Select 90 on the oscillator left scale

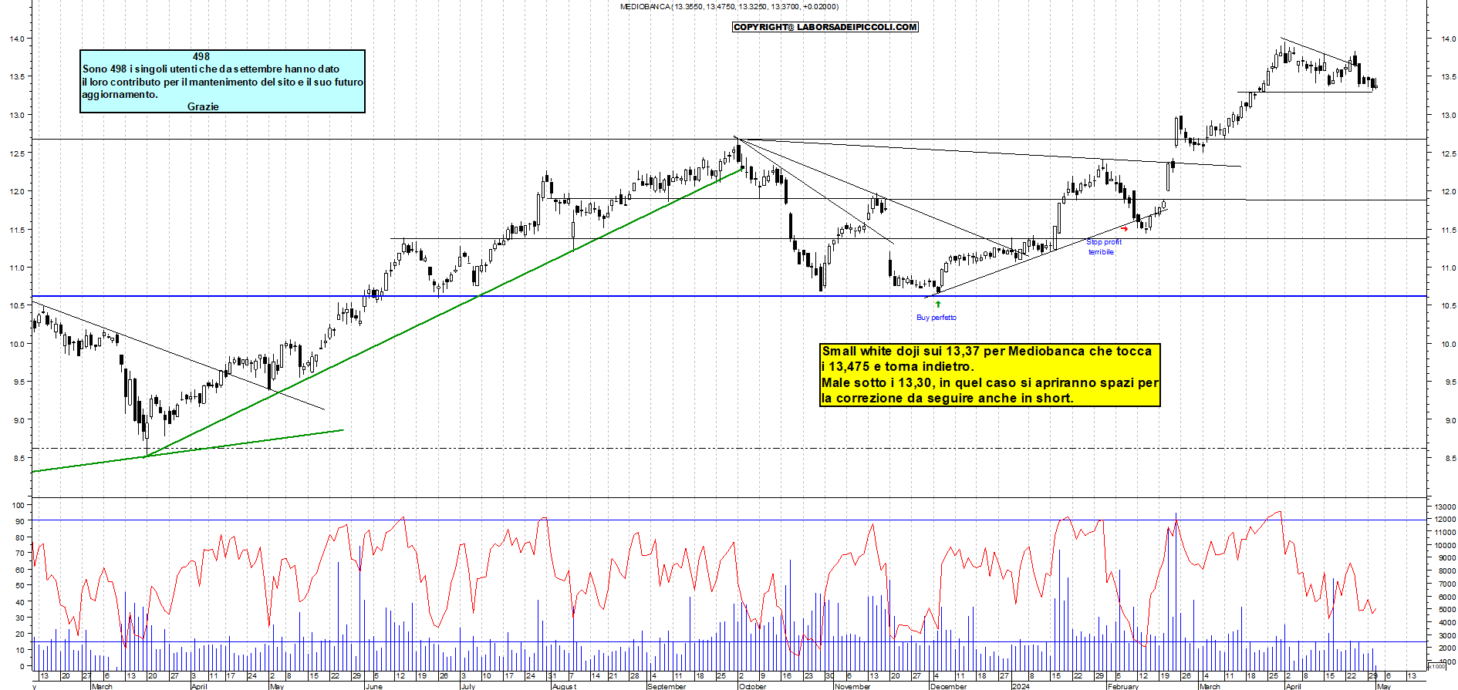(19, 522)
